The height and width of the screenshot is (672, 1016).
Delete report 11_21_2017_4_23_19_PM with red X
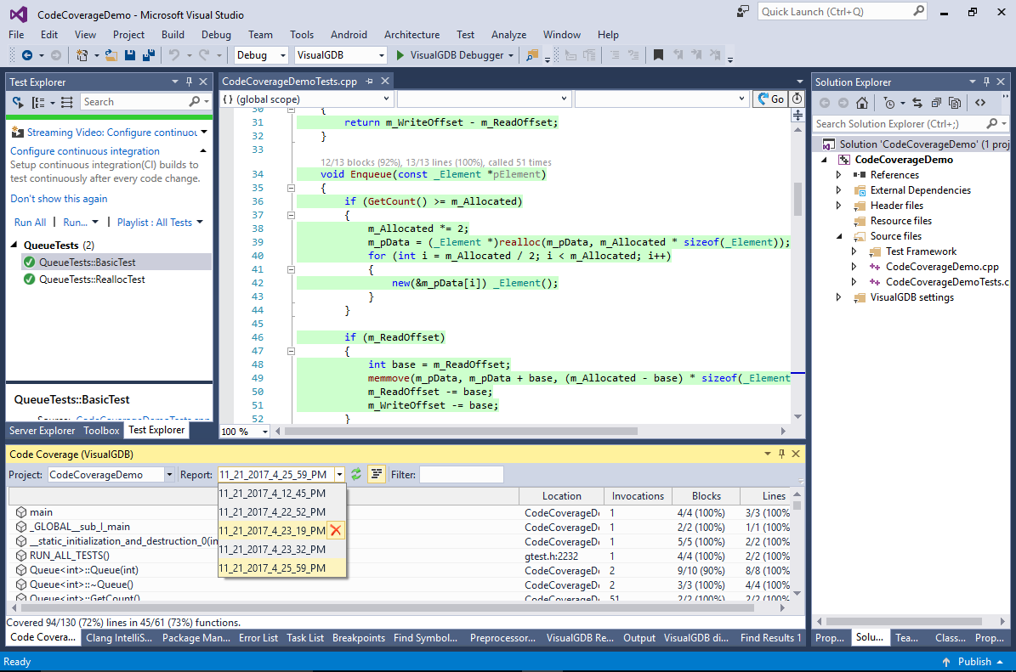point(336,530)
